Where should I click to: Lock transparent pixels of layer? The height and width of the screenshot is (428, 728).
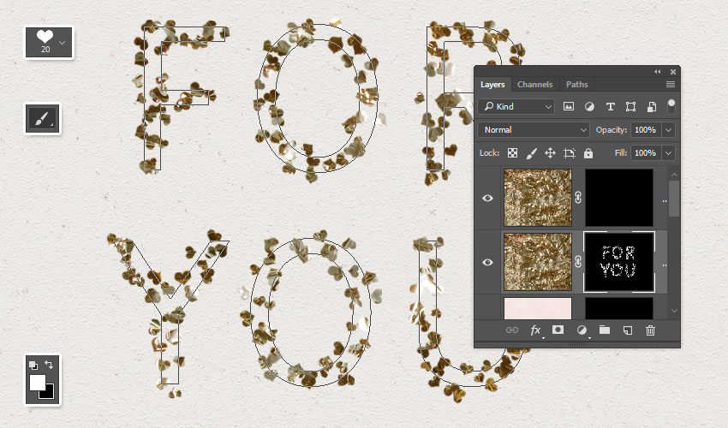tap(512, 153)
